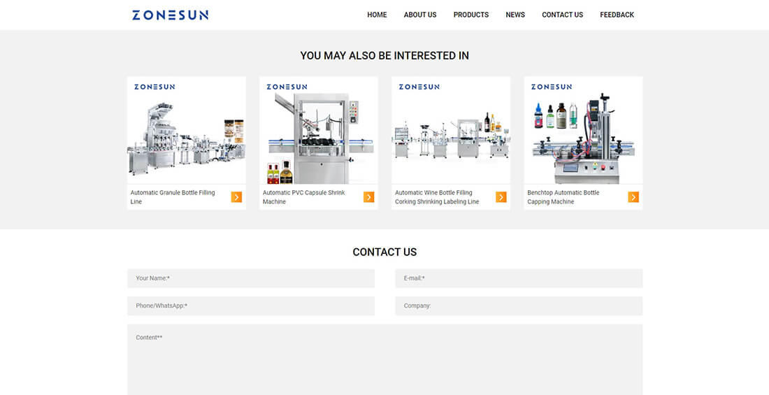The image size is (769, 395).
Task: View the Wine Bottle Filling Corking Labeling Line image
Action: point(451,130)
